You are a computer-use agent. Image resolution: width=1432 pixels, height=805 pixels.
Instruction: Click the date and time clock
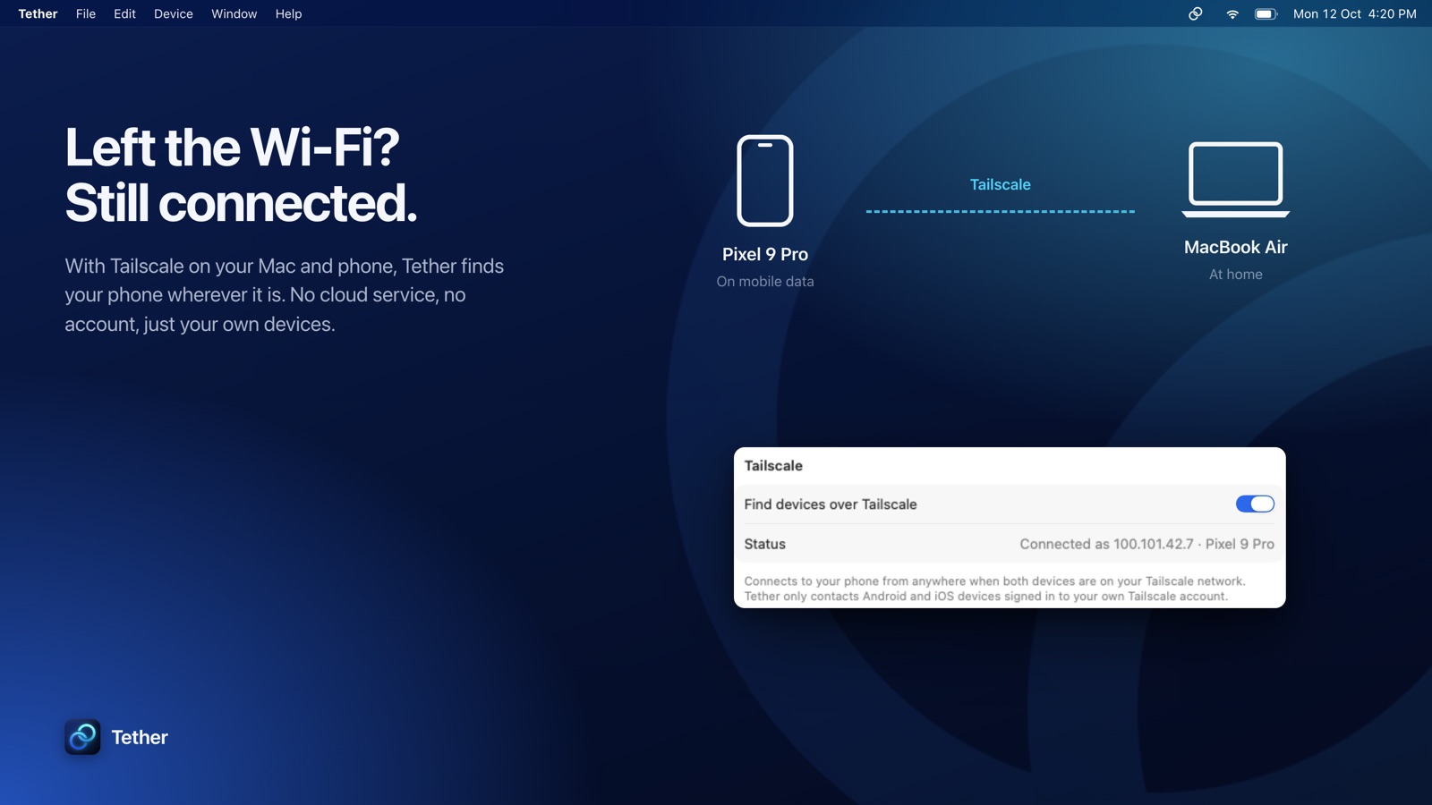1355,13
